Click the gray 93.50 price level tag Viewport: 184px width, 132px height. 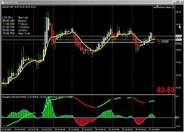pos(178,44)
